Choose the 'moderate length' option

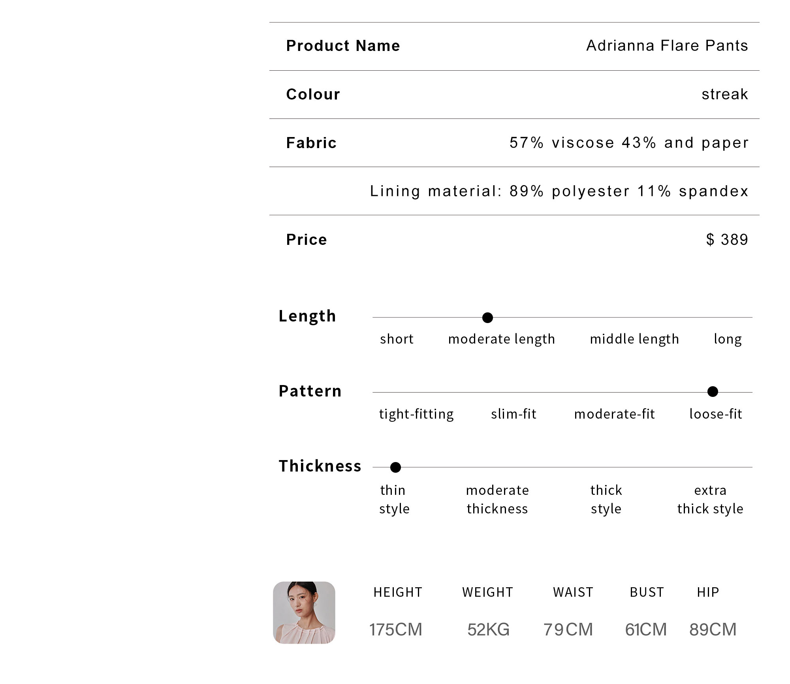click(502, 339)
